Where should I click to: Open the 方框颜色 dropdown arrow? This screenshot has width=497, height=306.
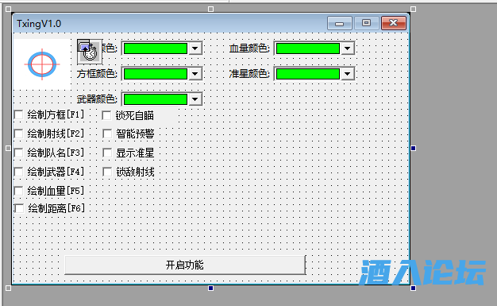195,74
